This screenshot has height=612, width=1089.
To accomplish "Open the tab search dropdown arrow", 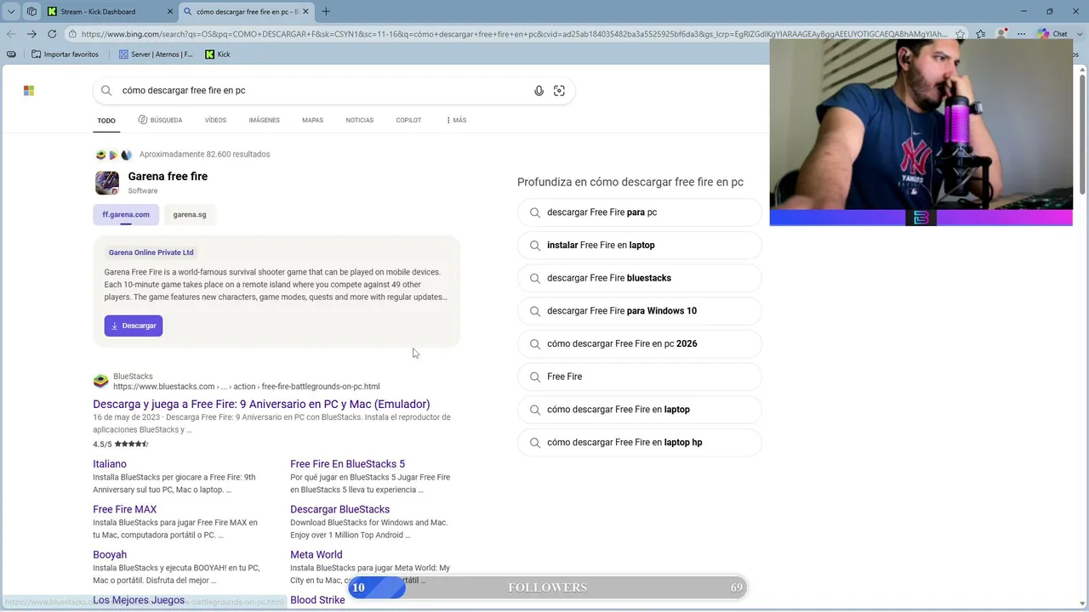I will tap(11, 11).
